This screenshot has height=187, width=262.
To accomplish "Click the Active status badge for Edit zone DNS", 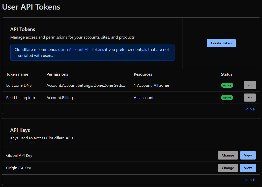I will [x=227, y=85].
